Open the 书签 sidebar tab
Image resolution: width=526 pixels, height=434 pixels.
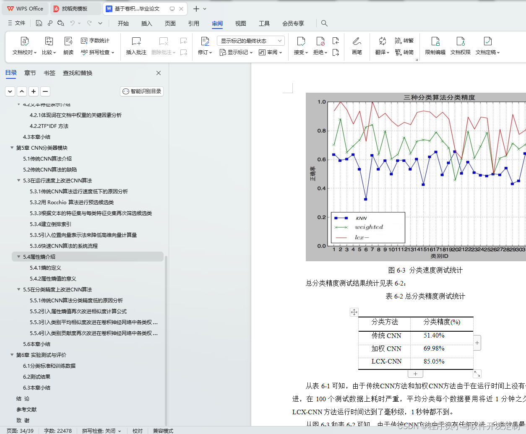coord(49,73)
